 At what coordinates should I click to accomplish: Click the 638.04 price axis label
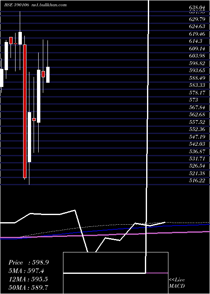(197, 8)
